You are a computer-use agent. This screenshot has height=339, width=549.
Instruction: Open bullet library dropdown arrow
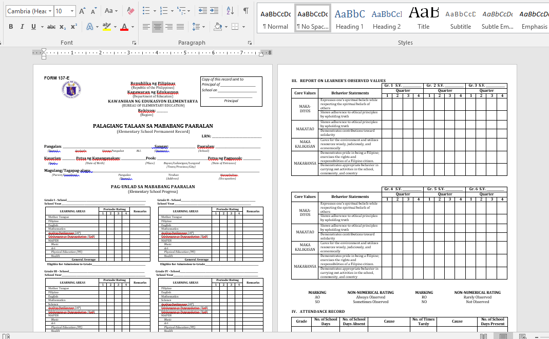point(155,11)
